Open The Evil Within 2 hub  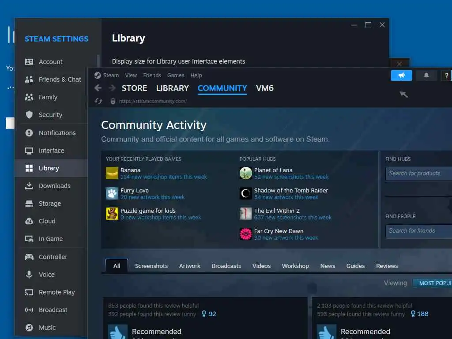pyautogui.click(x=277, y=211)
